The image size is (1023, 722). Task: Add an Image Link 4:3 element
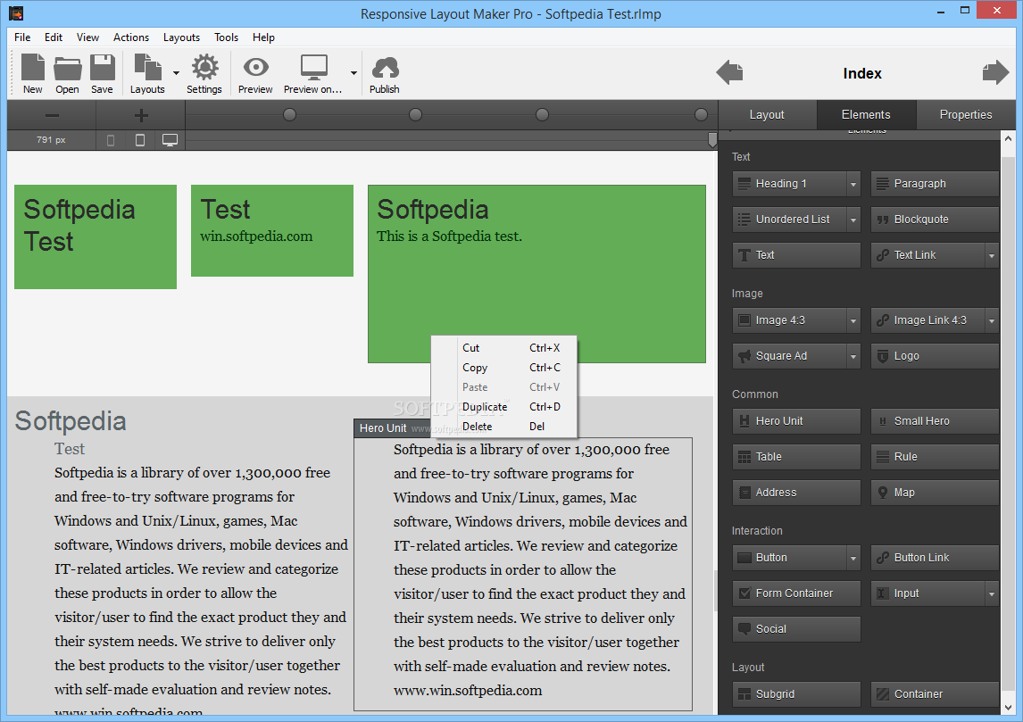927,320
